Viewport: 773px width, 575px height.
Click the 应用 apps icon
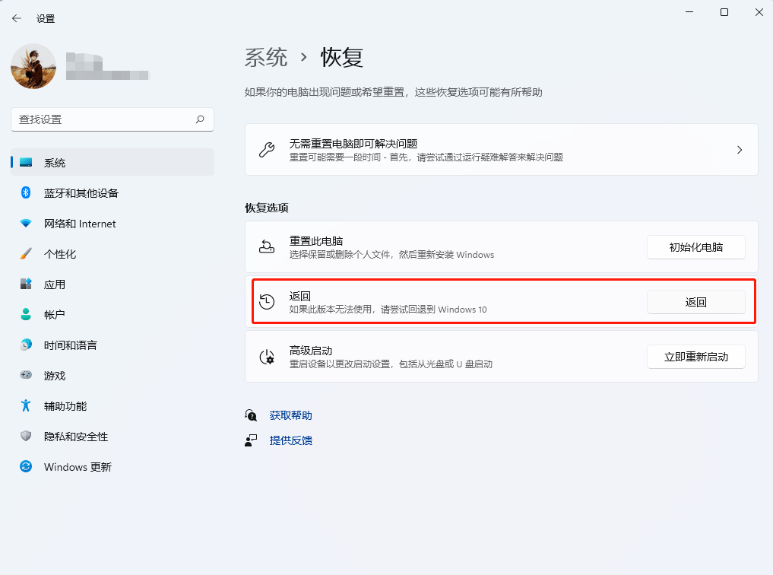(x=26, y=284)
